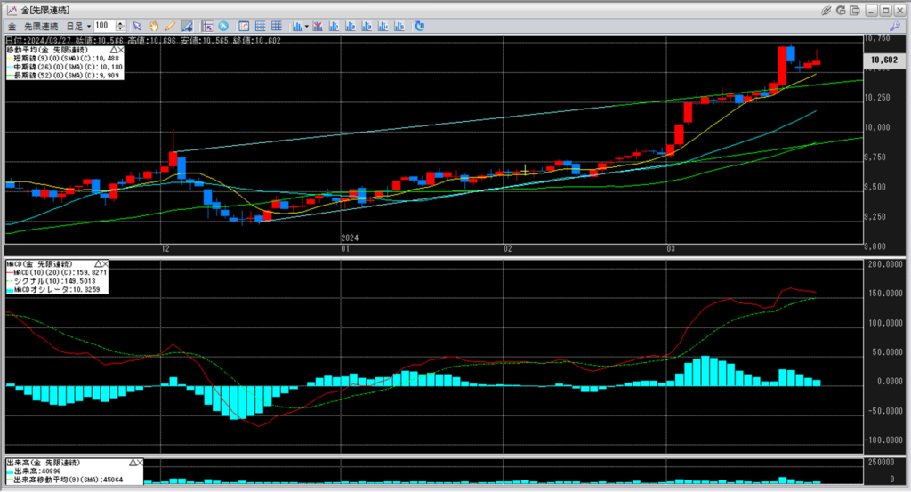Activate the hand pan tool
The height and width of the screenshot is (492, 911).
coord(153,26)
